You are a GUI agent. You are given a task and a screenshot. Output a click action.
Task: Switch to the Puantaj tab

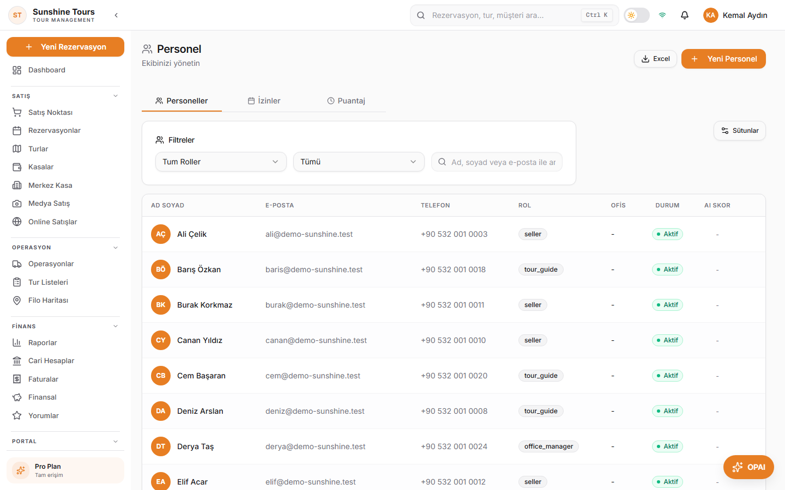[x=346, y=101]
